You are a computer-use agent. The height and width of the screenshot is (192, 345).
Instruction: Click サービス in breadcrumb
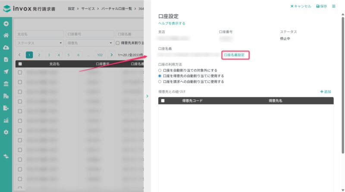pos(88,9)
